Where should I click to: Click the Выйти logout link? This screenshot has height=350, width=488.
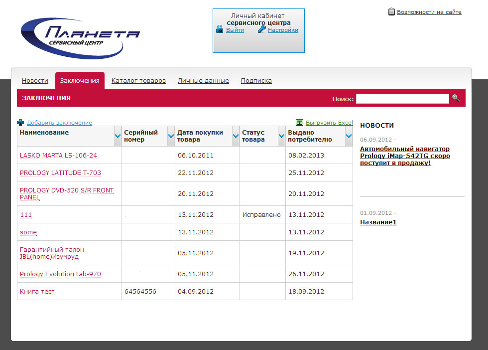(x=235, y=30)
